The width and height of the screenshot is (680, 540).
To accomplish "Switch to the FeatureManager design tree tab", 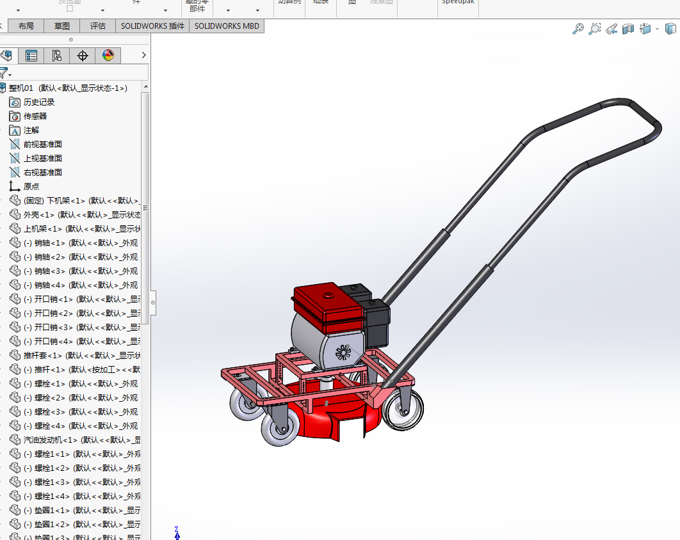I will (8, 56).
